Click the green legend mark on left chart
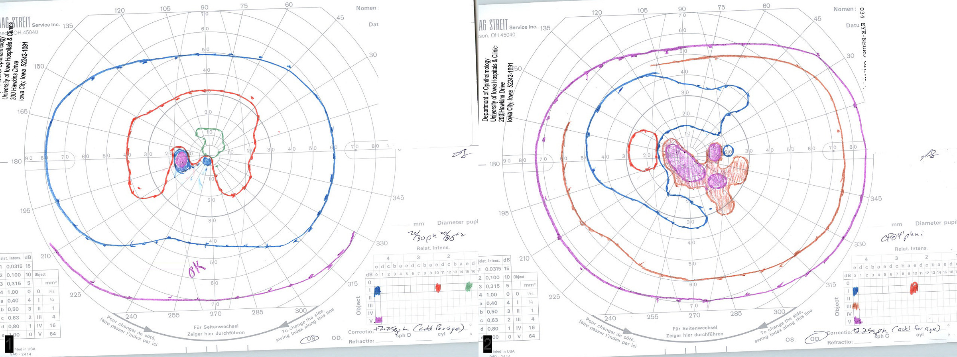 [469, 286]
